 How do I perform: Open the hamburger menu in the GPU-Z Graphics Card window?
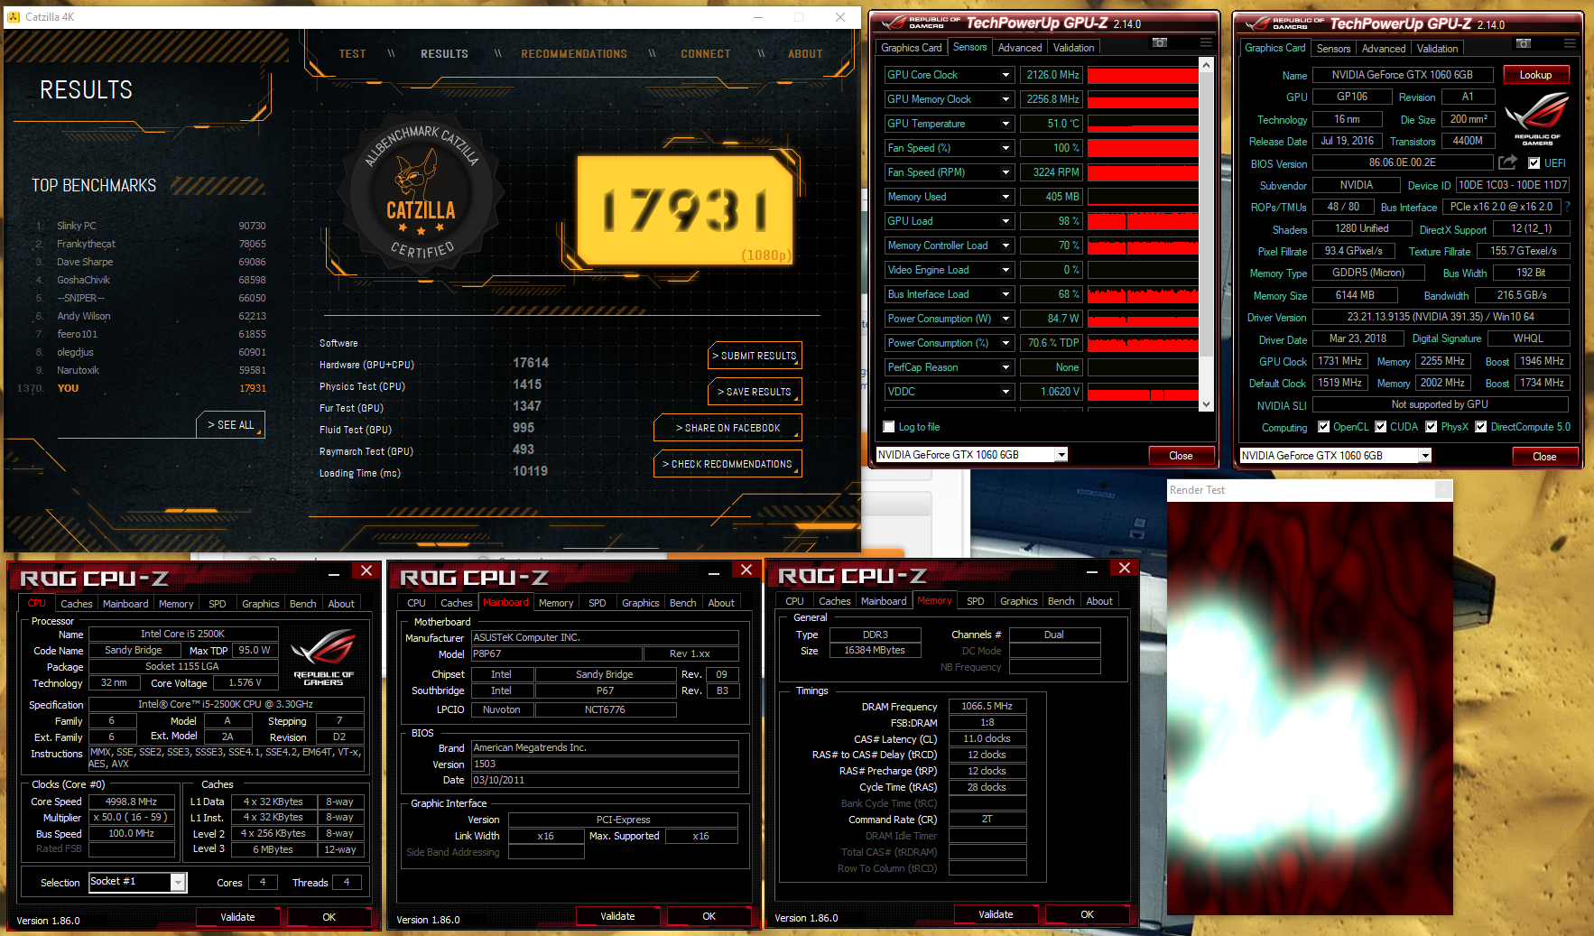[1570, 43]
